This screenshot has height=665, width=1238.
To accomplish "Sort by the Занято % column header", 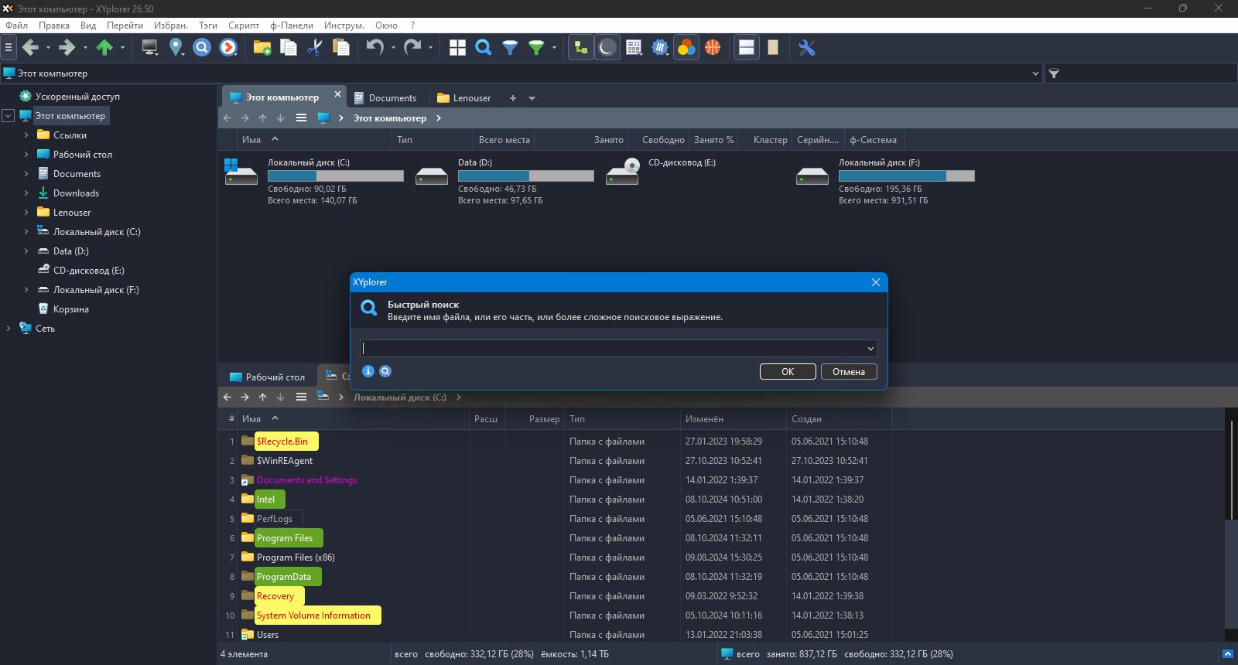I will pyautogui.click(x=713, y=140).
